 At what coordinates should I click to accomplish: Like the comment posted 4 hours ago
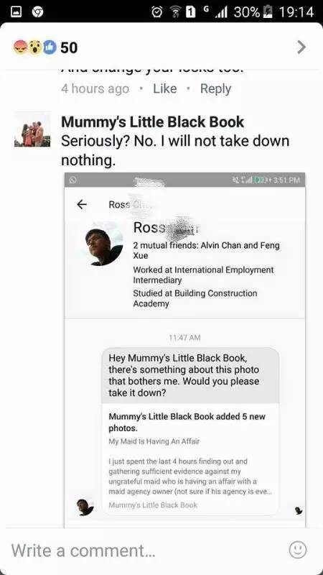click(165, 88)
